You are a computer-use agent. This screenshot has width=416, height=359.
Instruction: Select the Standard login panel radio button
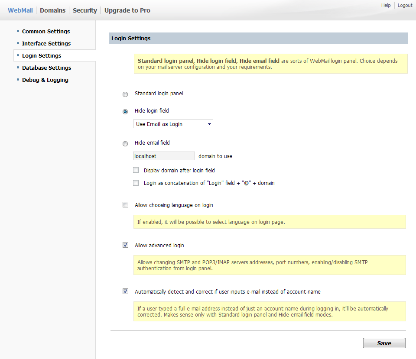click(x=125, y=94)
